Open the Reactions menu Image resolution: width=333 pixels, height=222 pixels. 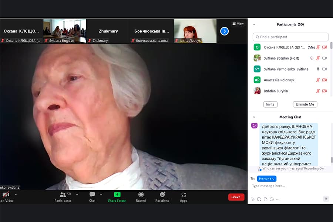(162, 197)
